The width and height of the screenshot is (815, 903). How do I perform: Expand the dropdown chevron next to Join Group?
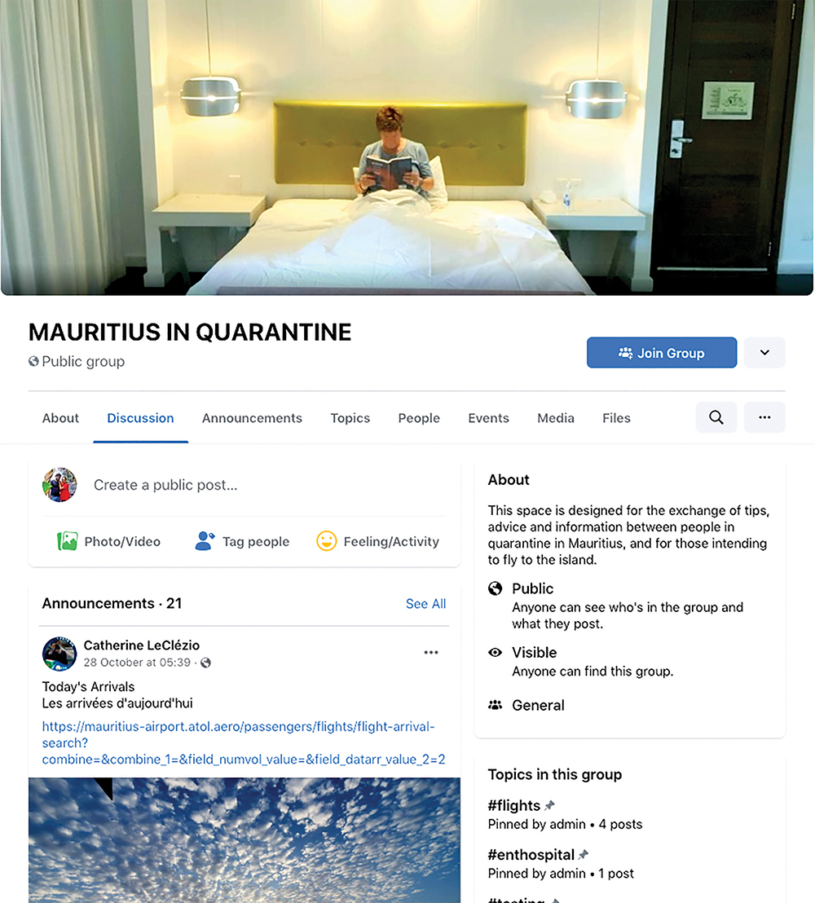click(764, 352)
